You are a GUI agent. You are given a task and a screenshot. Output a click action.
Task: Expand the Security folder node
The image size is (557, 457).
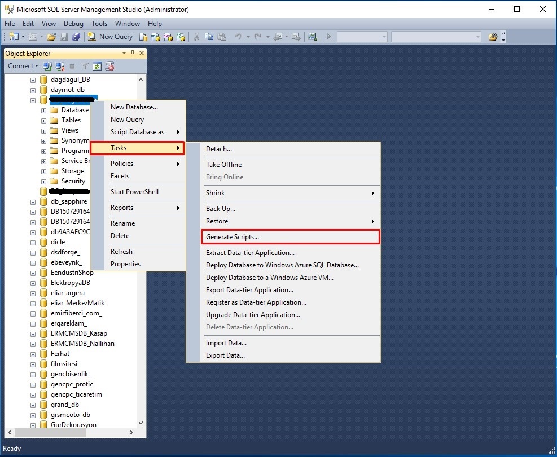coord(43,182)
